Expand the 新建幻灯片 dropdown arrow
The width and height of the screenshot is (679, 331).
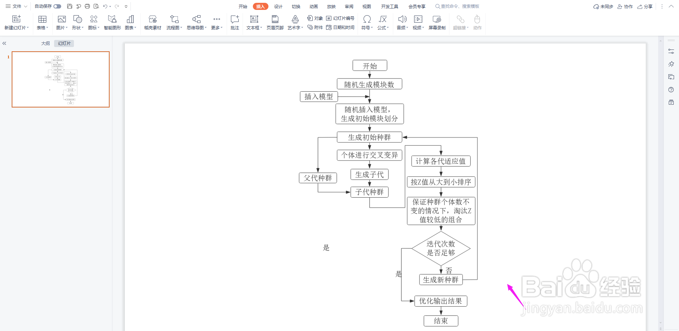click(28, 28)
